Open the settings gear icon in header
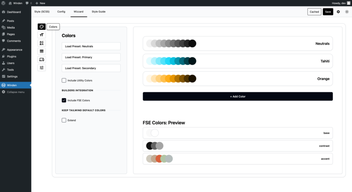The image size is (352, 192). (338, 12)
